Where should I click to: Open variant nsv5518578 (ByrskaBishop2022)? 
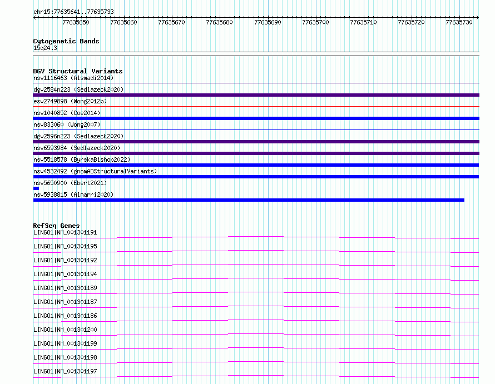click(x=82, y=159)
